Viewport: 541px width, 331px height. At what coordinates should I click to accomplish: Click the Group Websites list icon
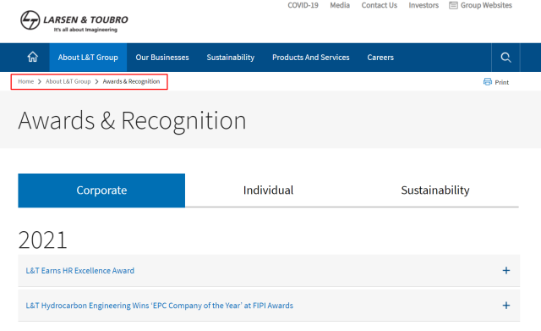453,5
